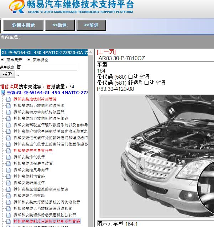The width and height of the screenshot is (214, 227).
Task: Click page icon for 拆卸安装驾驶室管理和数据系统
Action: tap(9, 125)
